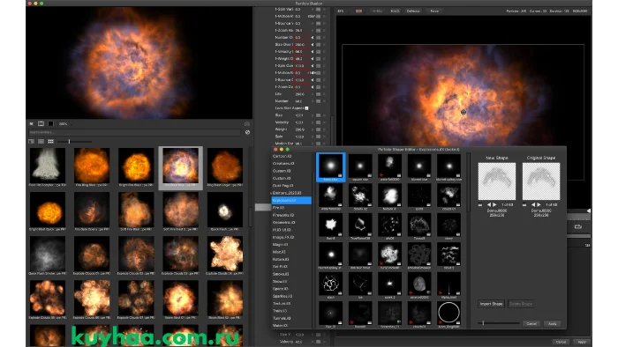Go to next frame of New Shape
This screenshot has height=347, width=618.
pos(495,204)
